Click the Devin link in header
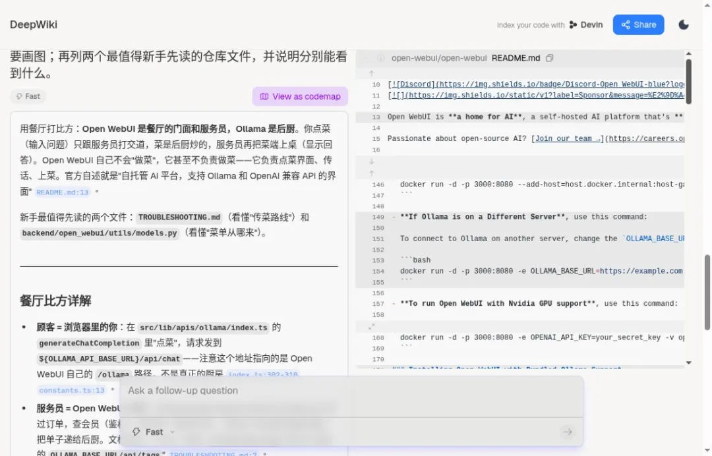712x456 pixels. pyautogui.click(x=586, y=25)
